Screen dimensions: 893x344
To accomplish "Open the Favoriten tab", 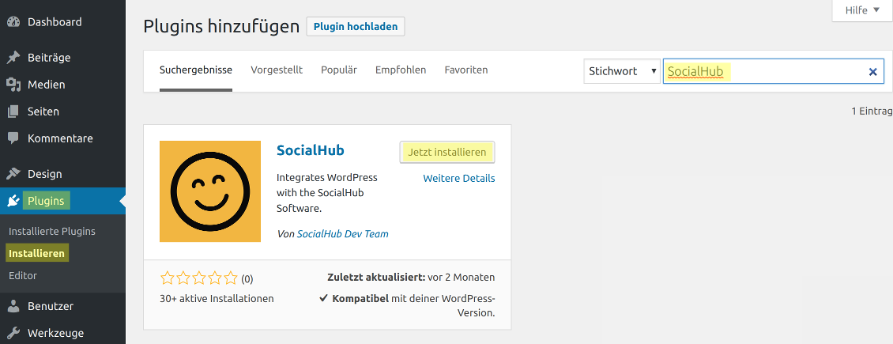I will 466,70.
